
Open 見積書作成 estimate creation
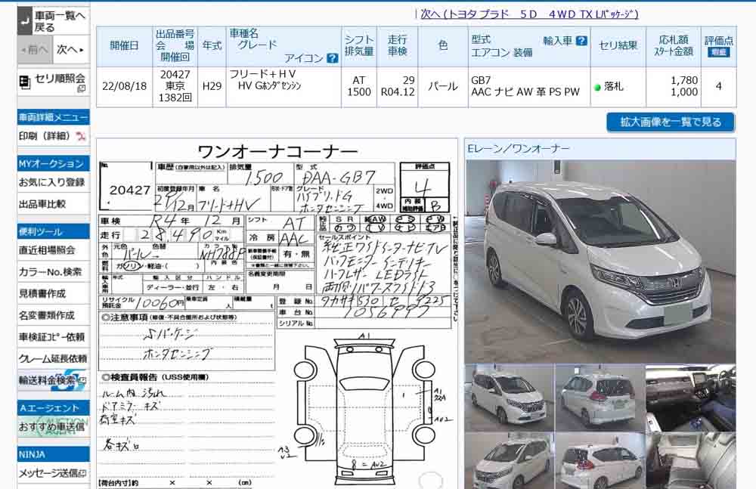pos(42,293)
